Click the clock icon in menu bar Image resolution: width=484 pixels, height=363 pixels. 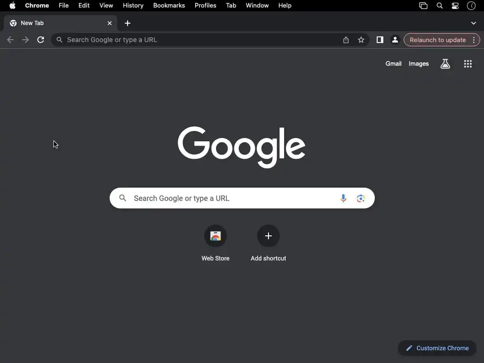(471, 6)
